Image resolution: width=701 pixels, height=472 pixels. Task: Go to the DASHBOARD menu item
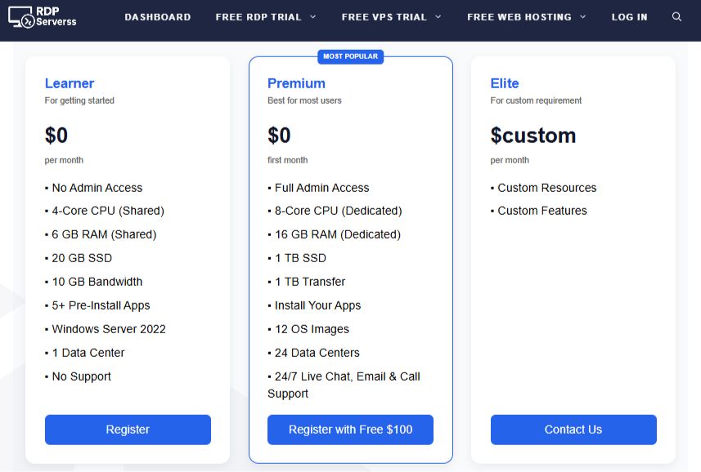157,16
